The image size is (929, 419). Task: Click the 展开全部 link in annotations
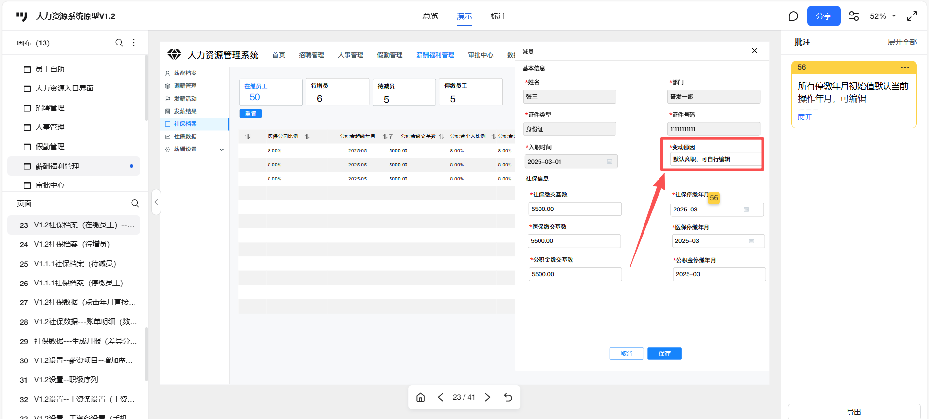[x=902, y=42]
